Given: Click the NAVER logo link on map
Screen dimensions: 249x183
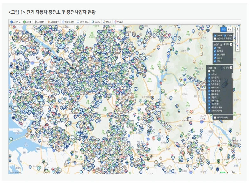Looking at the screenshot, I should coord(223,172).
